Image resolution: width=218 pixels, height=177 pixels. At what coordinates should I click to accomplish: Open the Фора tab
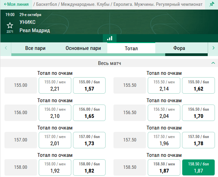(179, 48)
